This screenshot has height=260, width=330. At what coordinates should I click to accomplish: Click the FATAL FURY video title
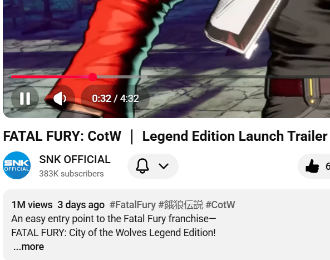(x=165, y=136)
